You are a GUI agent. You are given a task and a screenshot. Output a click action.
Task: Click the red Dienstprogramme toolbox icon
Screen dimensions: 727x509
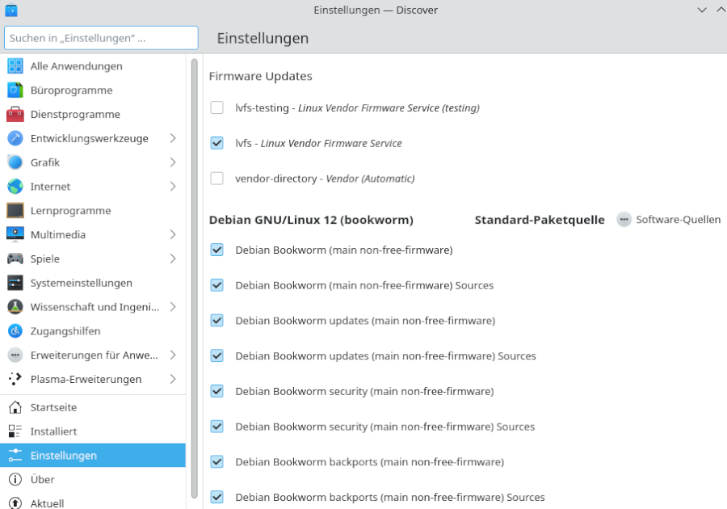[15, 114]
